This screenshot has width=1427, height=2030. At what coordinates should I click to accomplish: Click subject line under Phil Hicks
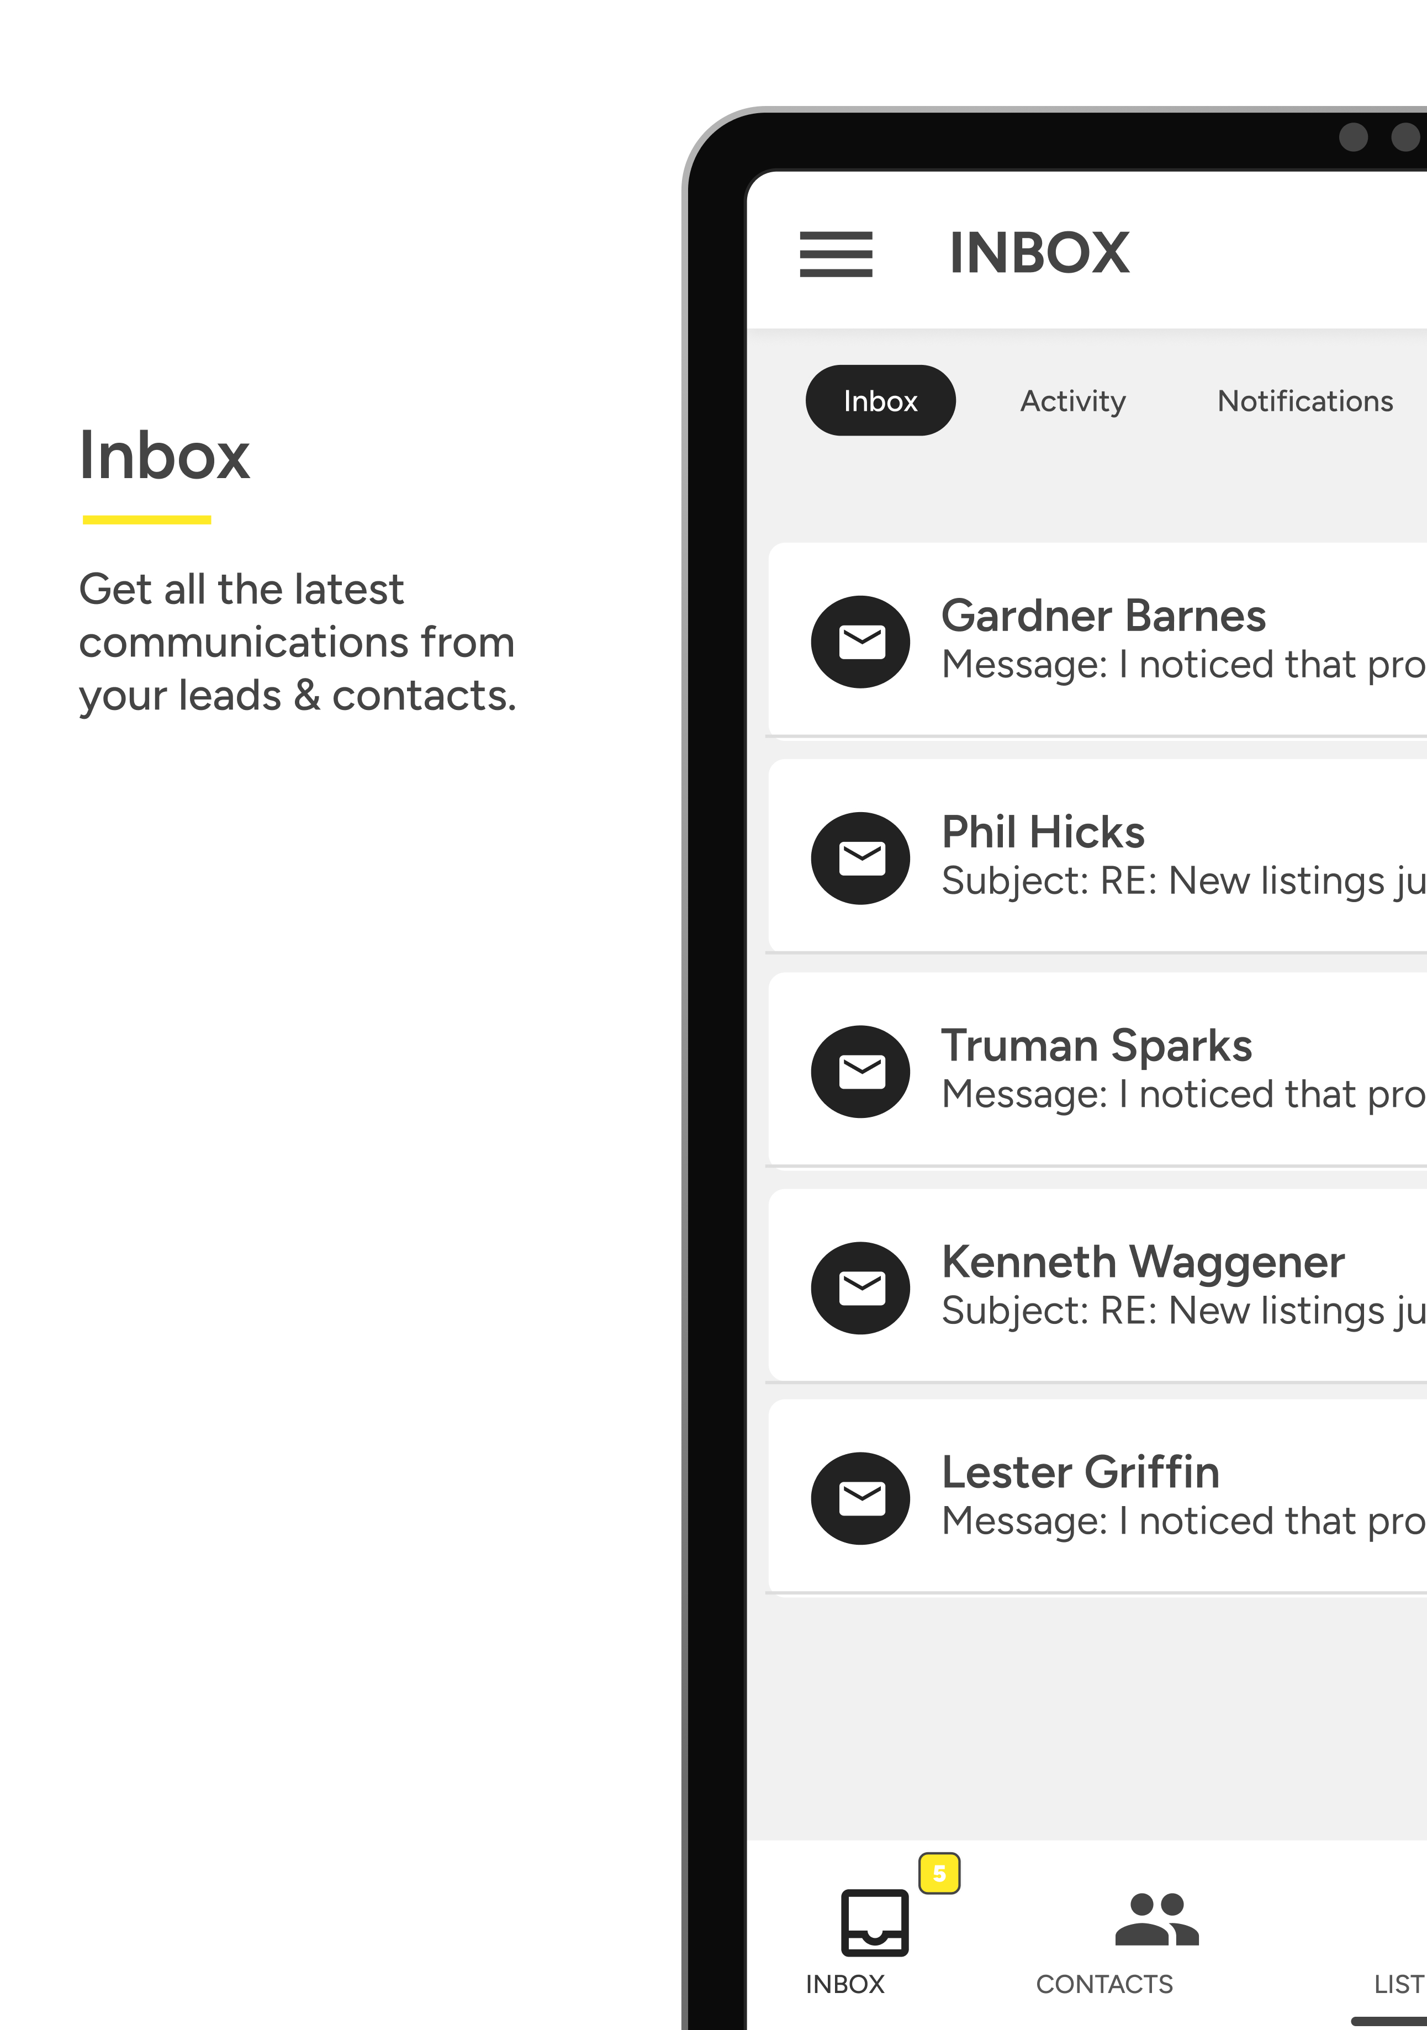pyautogui.click(x=1184, y=882)
